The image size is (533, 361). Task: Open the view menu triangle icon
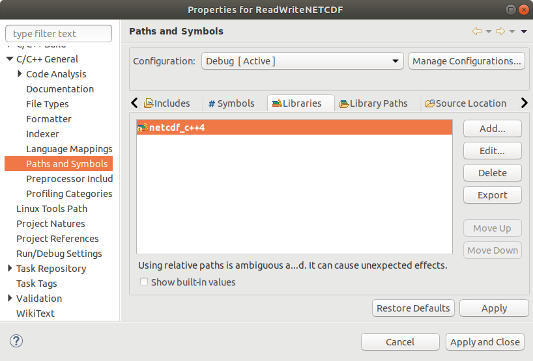(x=524, y=31)
